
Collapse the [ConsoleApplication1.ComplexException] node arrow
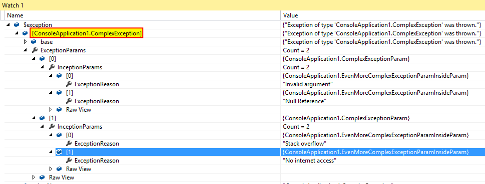click(x=17, y=33)
